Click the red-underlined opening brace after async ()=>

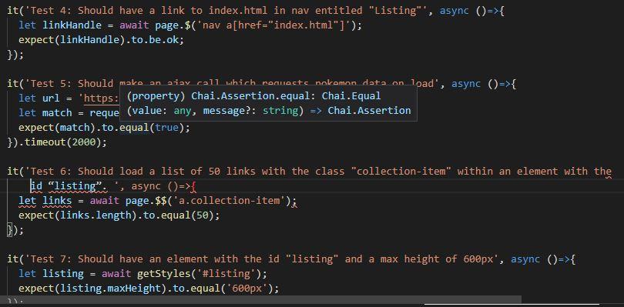click(x=194, y=186)
